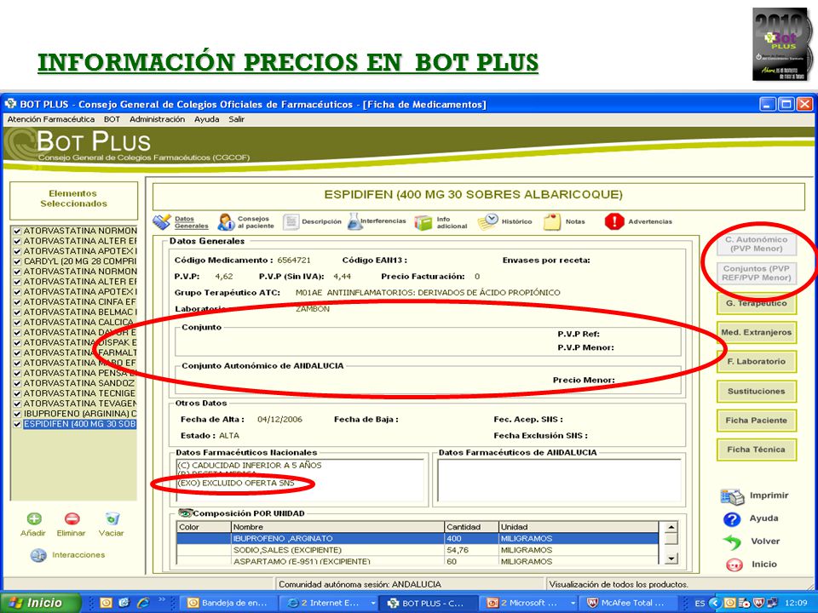818x613 pixels.
Task: Open the Descripción document icon
Action: pos(291,222)
